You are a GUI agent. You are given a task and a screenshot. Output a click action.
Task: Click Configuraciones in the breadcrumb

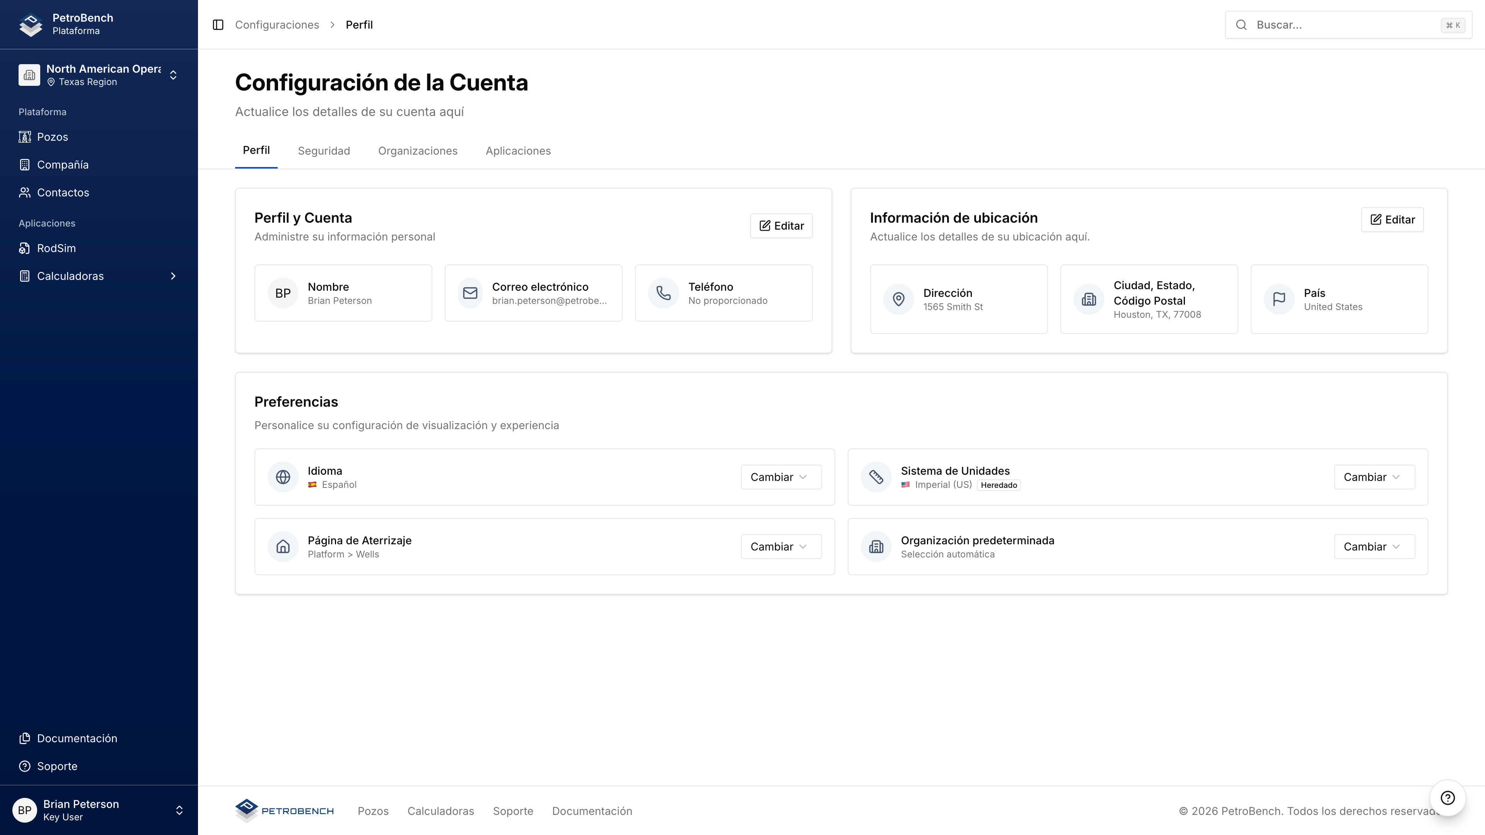277,25
